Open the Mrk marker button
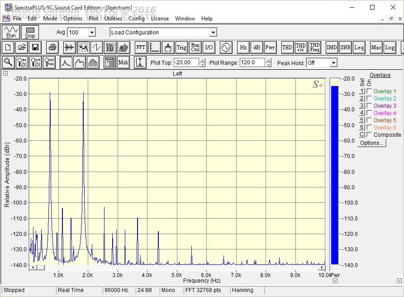Screen dimensions: 404x297 pos(123,62)
